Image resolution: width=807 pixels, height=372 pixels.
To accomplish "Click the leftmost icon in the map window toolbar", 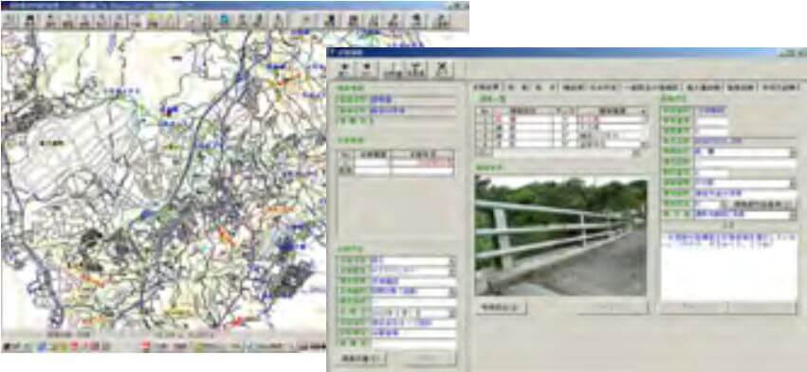I will 10,21.
